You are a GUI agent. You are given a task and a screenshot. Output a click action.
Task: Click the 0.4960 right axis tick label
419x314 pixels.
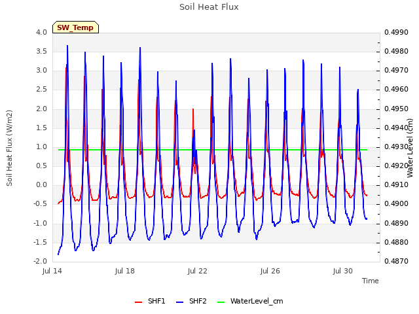click(396, 90)
